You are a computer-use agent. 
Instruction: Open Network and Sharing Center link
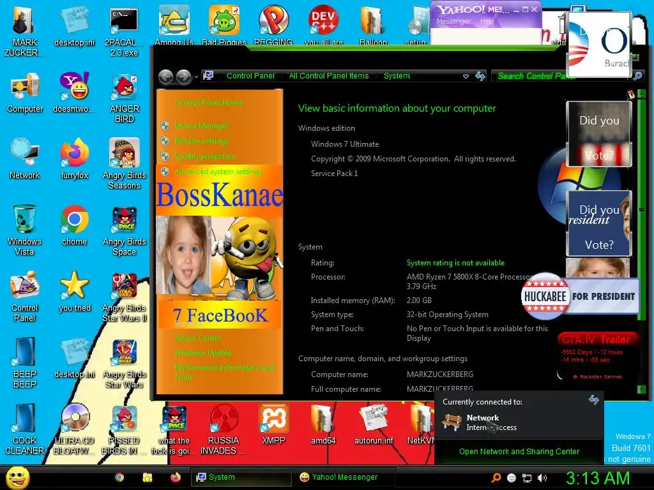coord(519,452)
